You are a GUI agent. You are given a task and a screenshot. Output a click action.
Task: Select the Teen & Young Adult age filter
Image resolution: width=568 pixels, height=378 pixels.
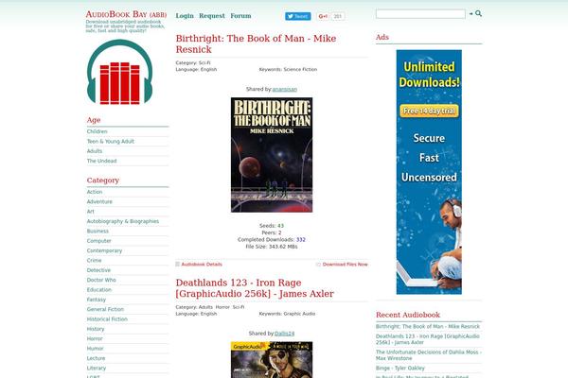tap(111, 142)
